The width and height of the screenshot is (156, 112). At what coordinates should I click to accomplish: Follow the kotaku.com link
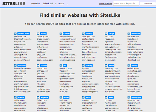(87, 74)
